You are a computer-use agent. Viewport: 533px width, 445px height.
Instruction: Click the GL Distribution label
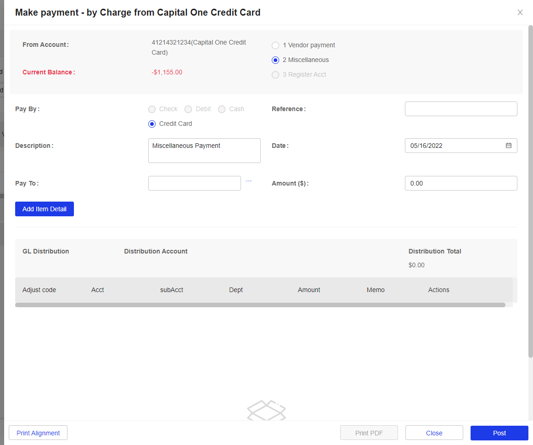[x=45, y=251]
